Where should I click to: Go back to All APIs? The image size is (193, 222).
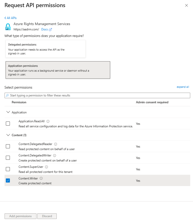coord(11,18)
